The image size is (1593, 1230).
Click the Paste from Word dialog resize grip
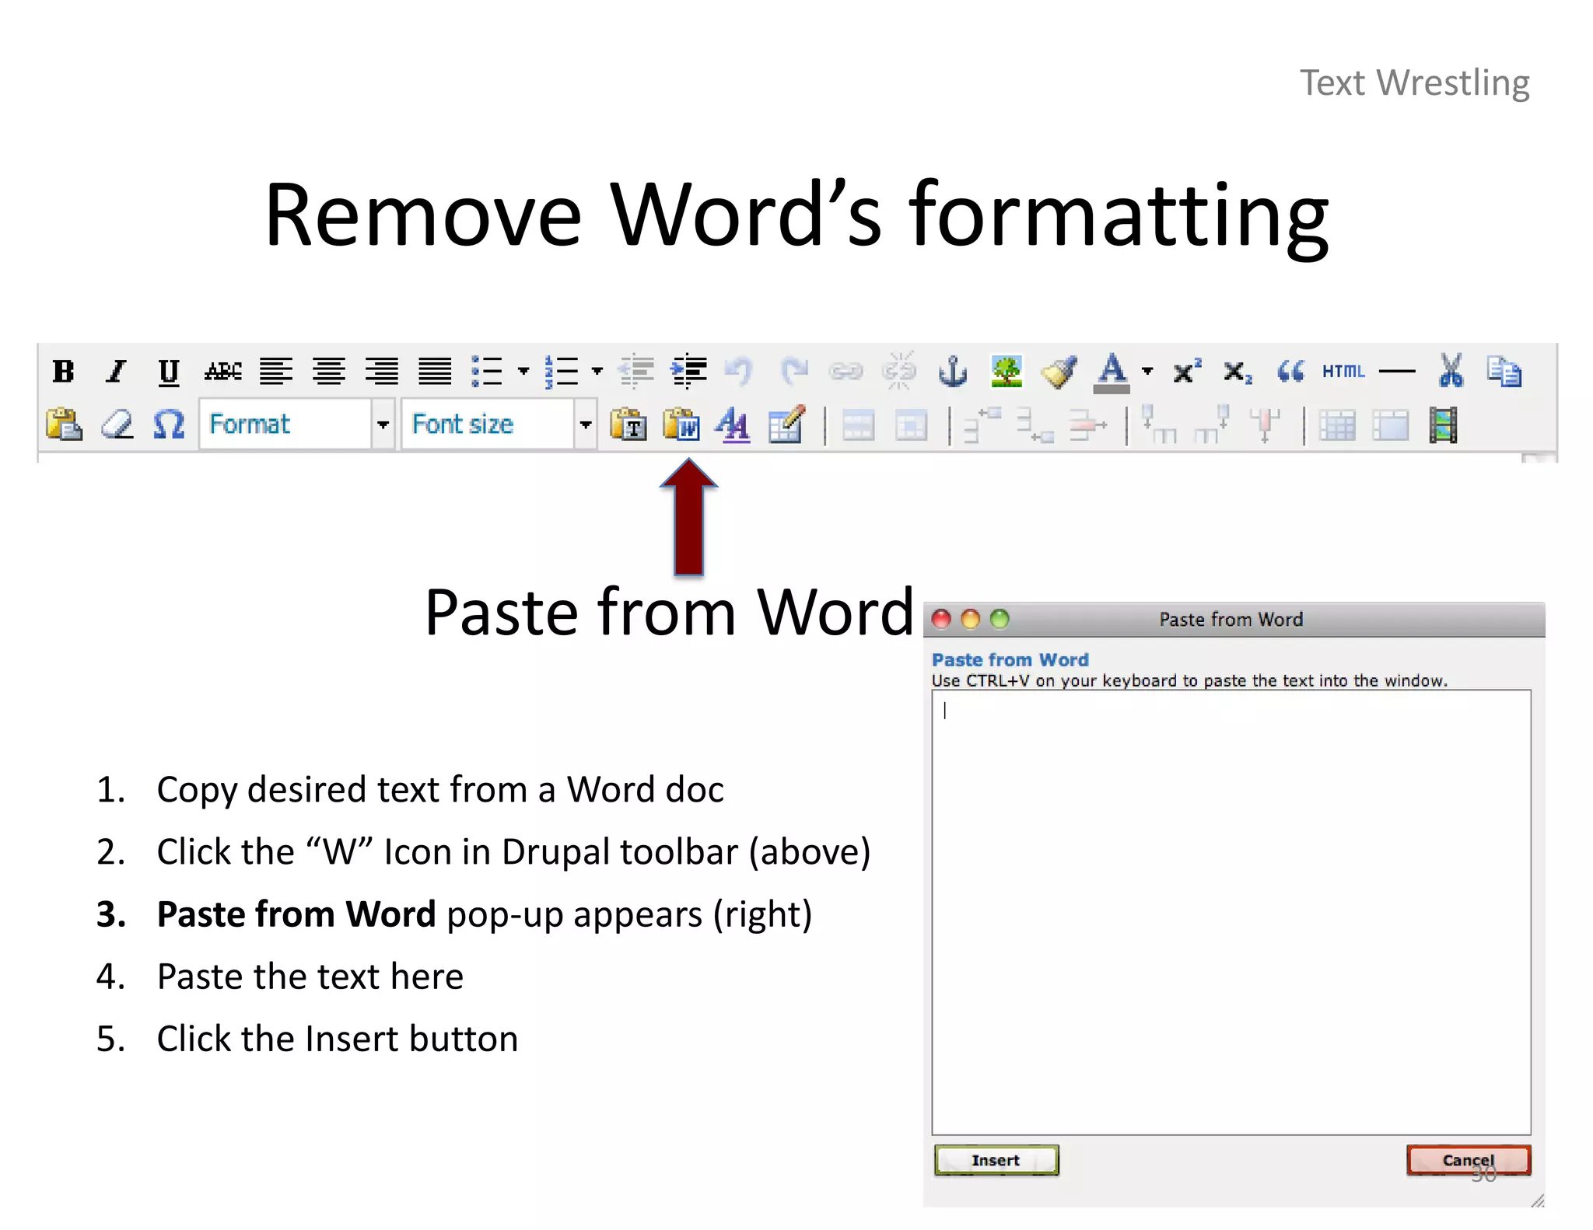tap(1538, 1200)
